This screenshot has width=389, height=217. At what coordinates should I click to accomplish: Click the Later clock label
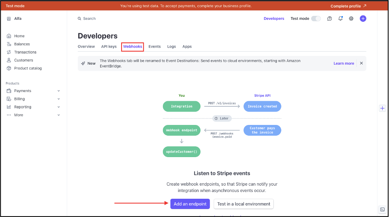[x=222, y=118]
